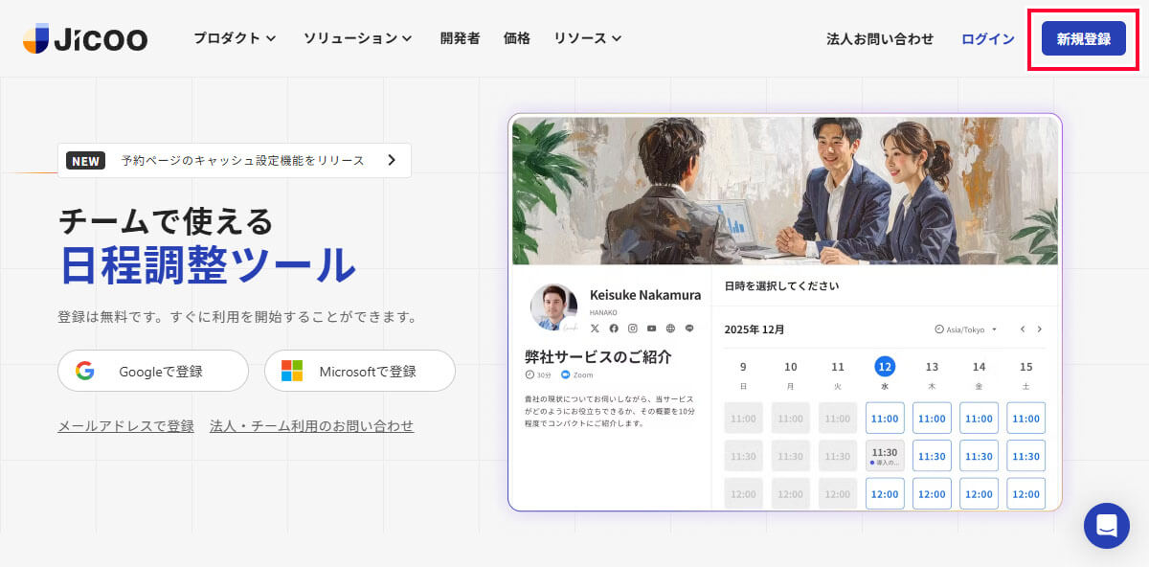
Task: Click the next-month arrow in the calendar
Action: point(1040,329)
